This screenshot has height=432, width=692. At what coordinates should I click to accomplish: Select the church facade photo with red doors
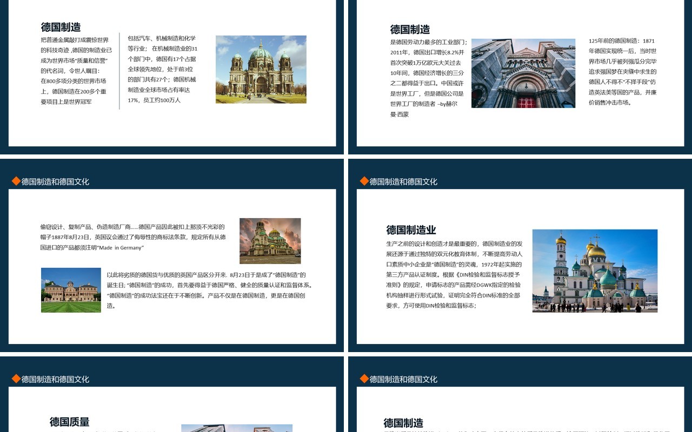(x=523, y=73)
